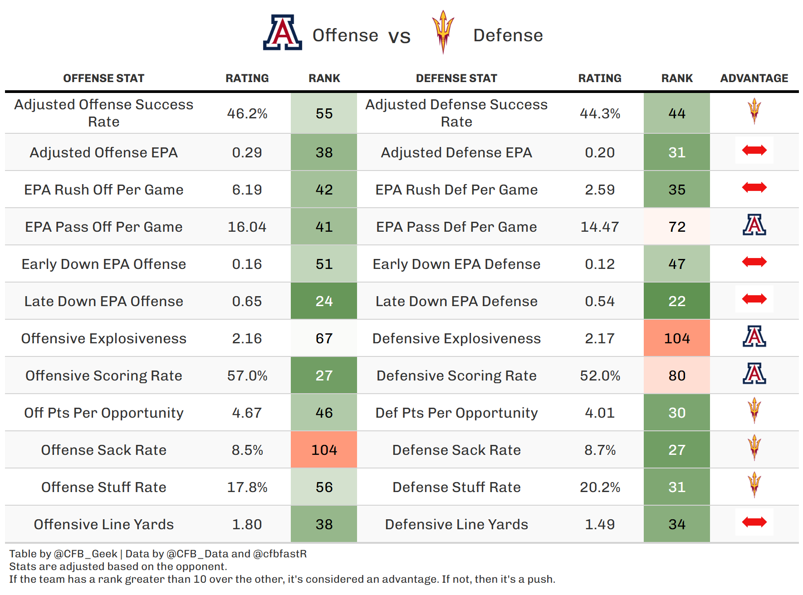Viewport: 803px width, 595px height.
Task: Click the DEFENSE STAT column header
Action: point(456,78)
